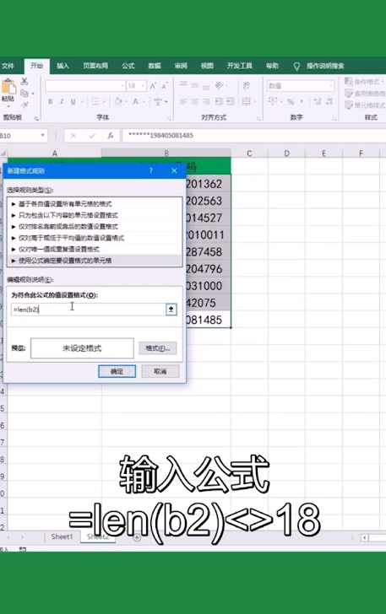This screenshot has width=386, height=614.
Task: Switch to the 数据 ribbon tab
Action: (155, 66)
